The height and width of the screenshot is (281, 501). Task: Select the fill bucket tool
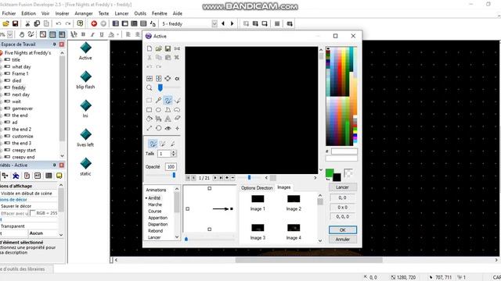pyautogui.click(x=150, y=119)
